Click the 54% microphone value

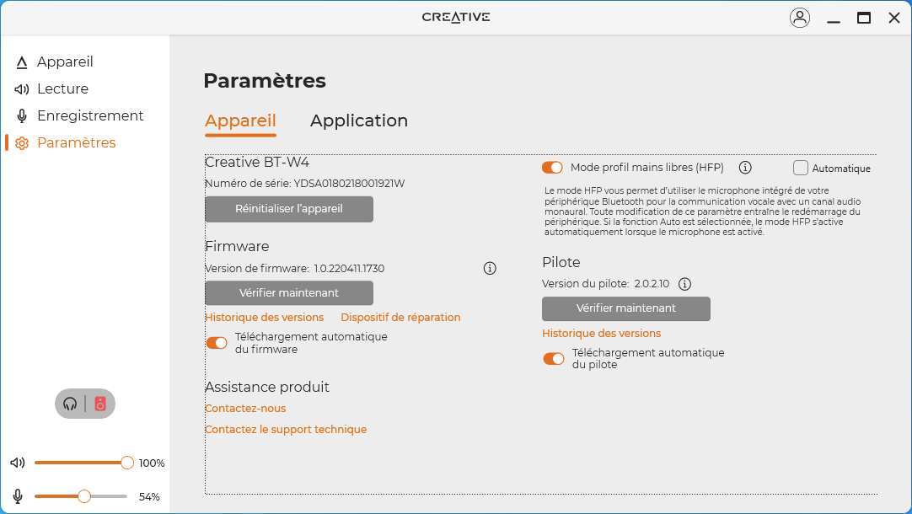click(x=149, y=496)
